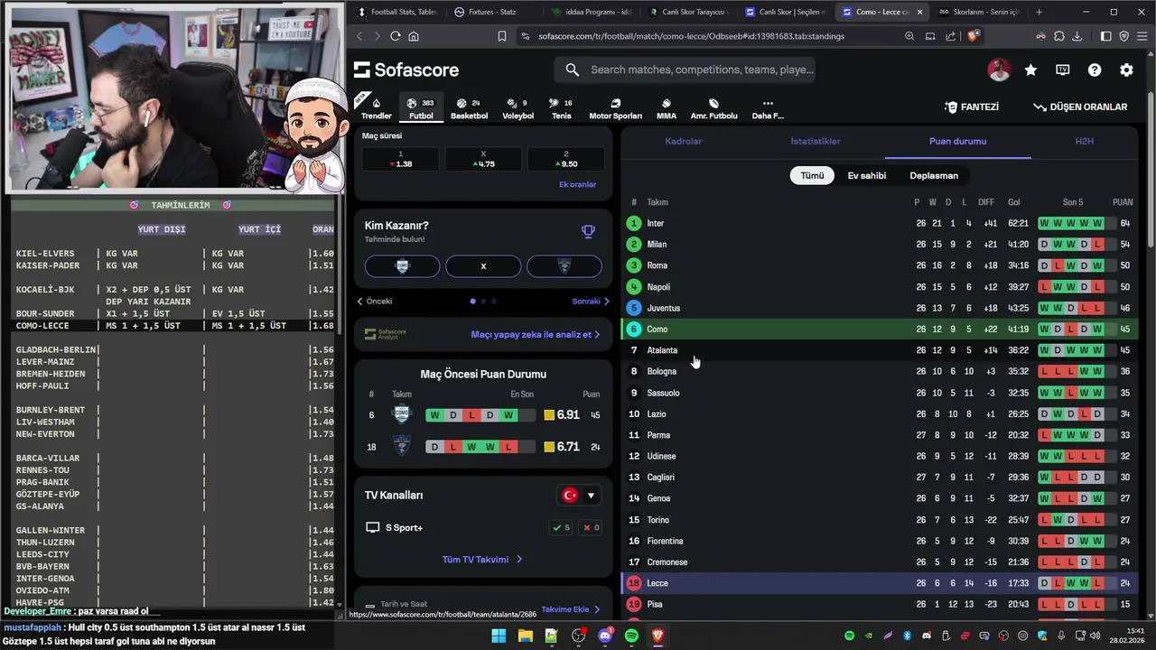Open the trophy icon in Kim Kazanır
The width and height of the screenshot is (1156, 650).
click(x=588, y=232)
